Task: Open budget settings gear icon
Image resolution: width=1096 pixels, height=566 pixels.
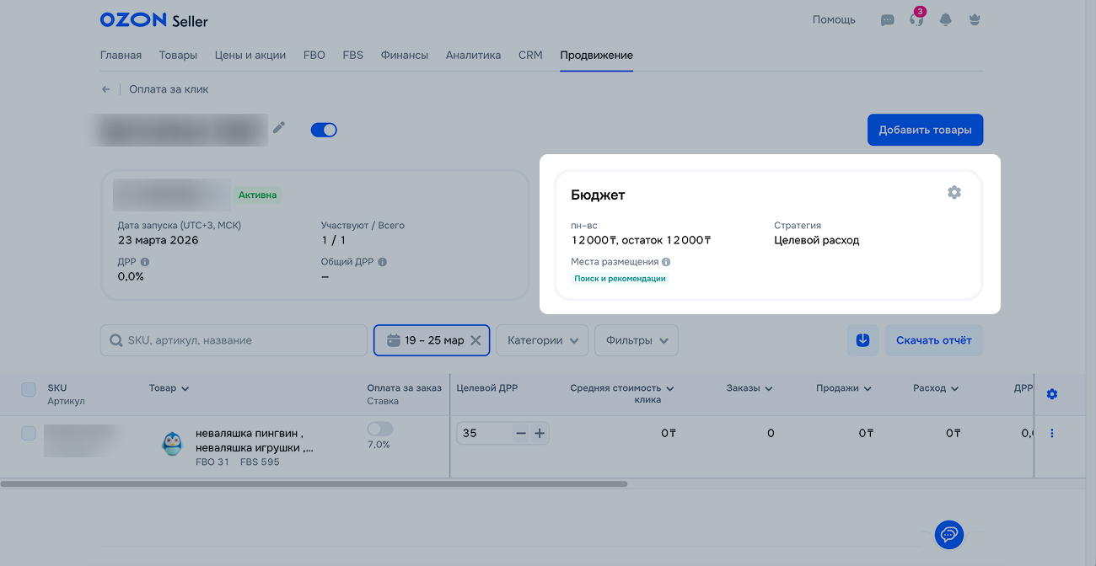Action: tap(954, 193)
